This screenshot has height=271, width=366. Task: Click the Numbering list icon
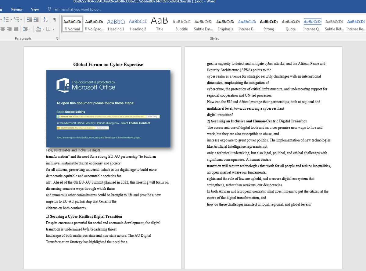click(x=6, y=20)
